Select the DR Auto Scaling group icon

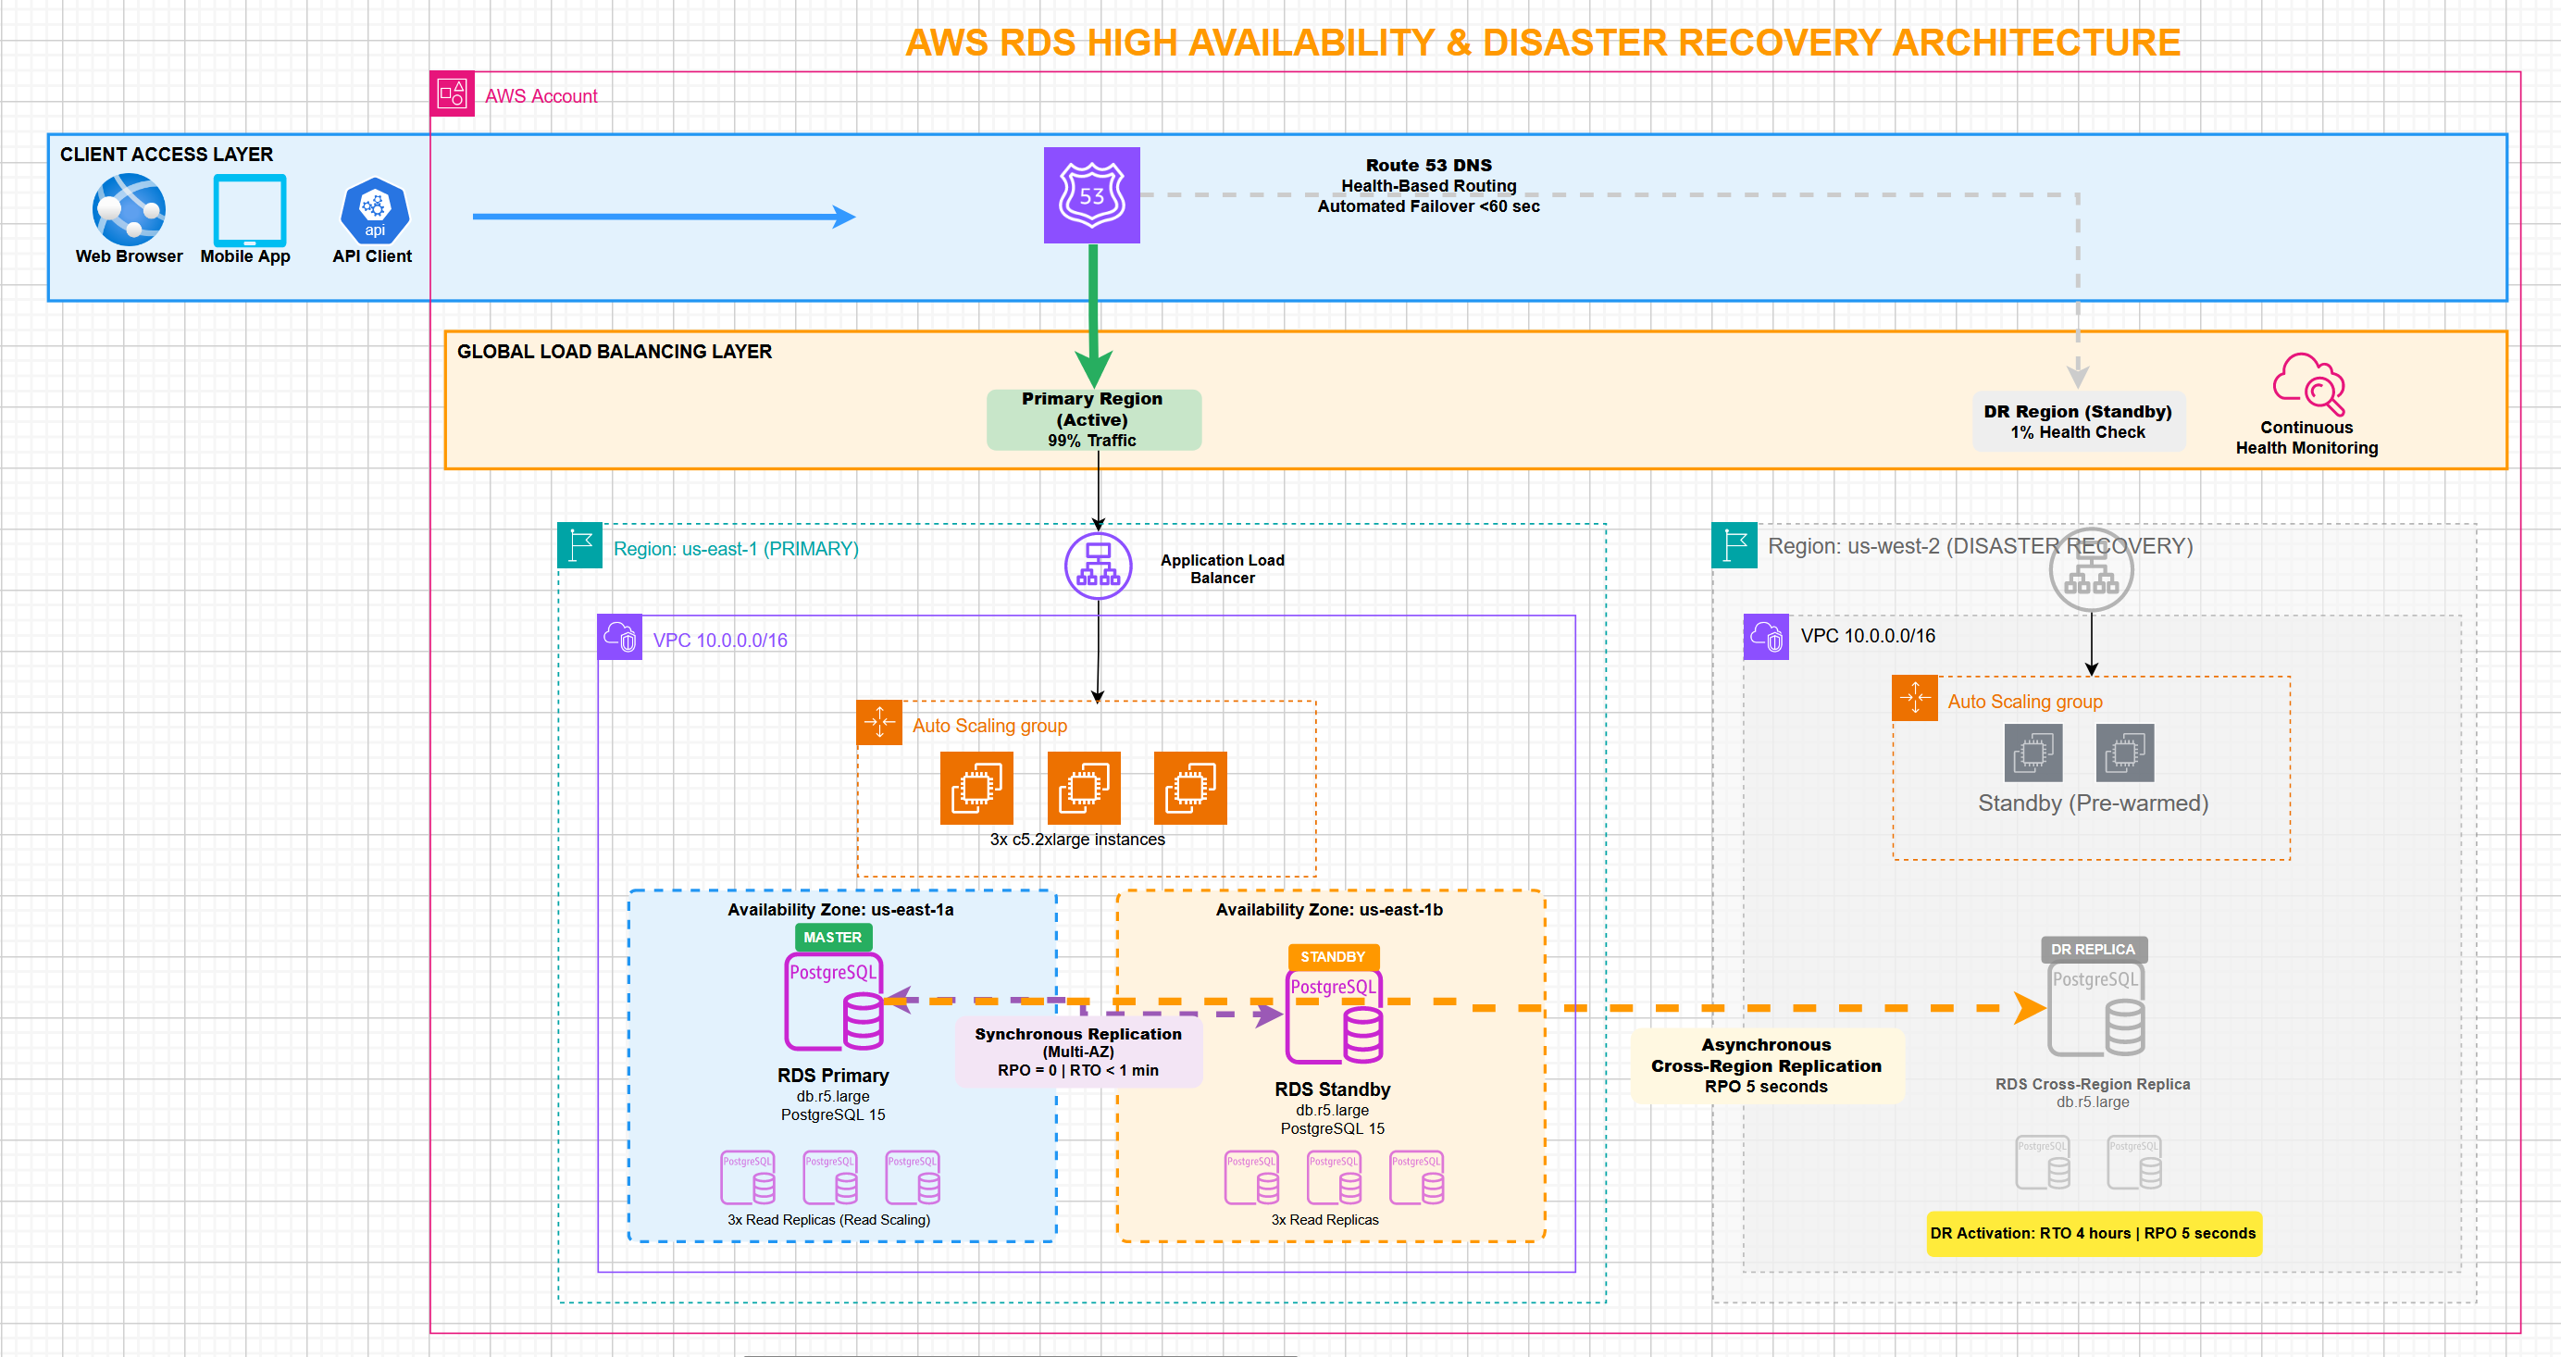tap(1915, 698)
